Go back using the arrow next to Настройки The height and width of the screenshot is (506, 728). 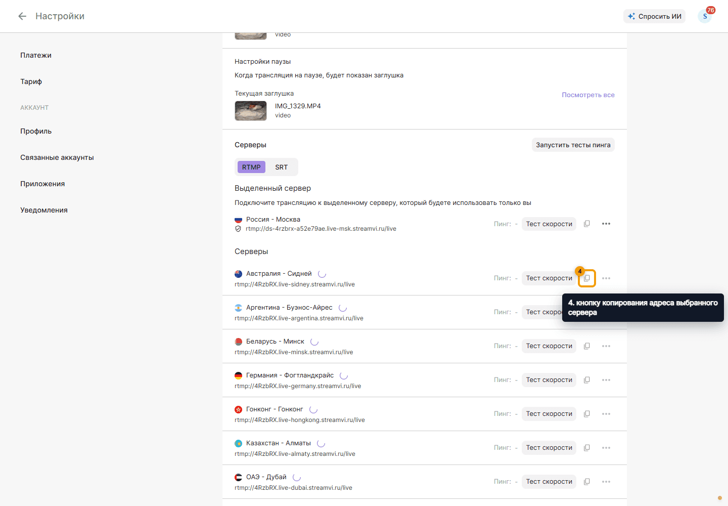click(22, 16)
